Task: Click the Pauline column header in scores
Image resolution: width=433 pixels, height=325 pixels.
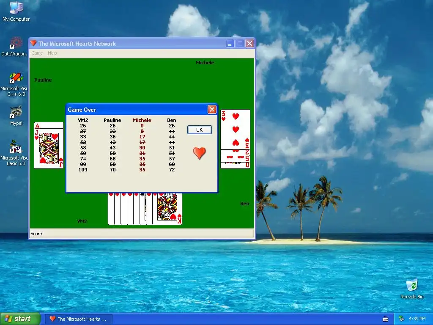Action: pos(112,120)
